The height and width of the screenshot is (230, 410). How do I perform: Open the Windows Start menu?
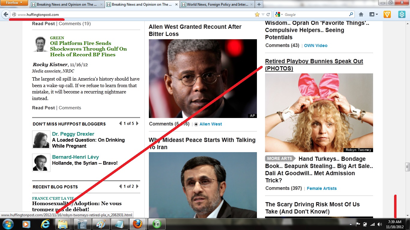pyautogui.click(x=8, y=224)
